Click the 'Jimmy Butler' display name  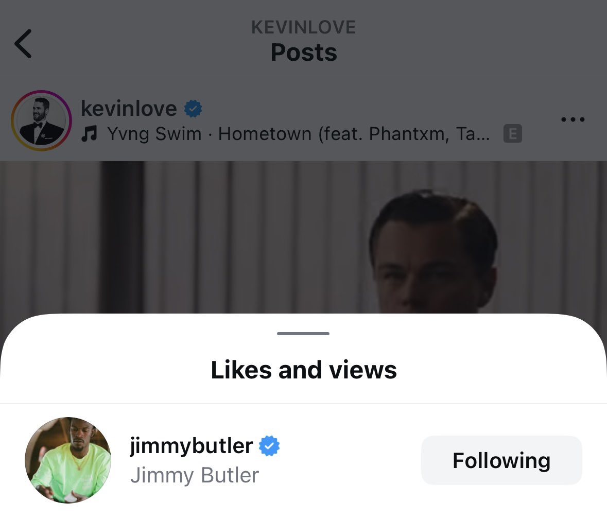tap(195, 475)
